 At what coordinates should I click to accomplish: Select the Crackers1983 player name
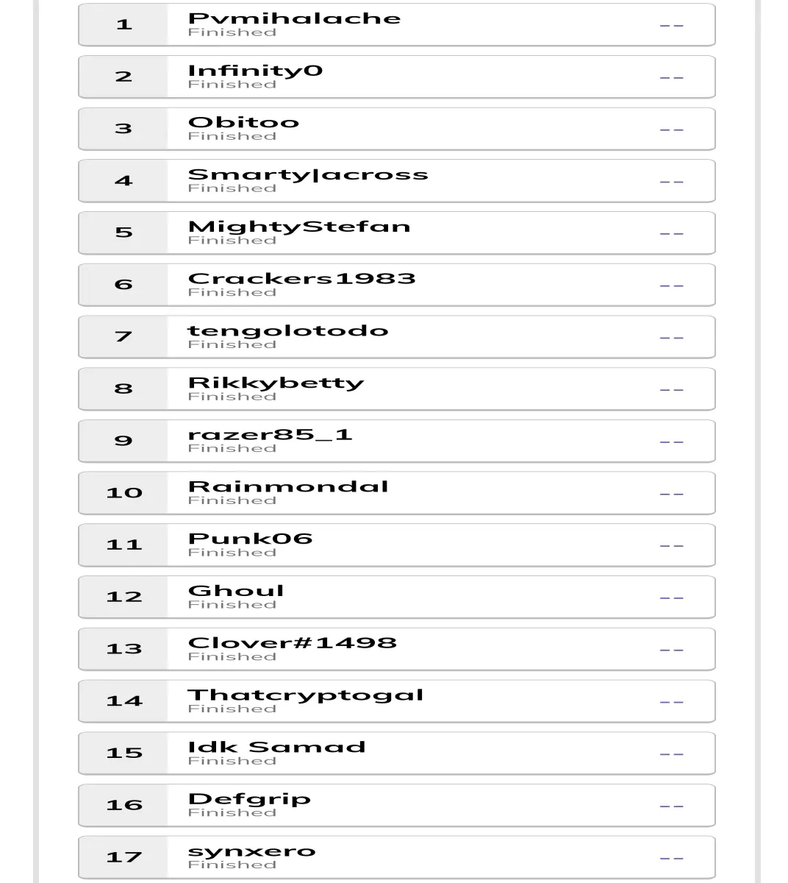coord(302,279)
